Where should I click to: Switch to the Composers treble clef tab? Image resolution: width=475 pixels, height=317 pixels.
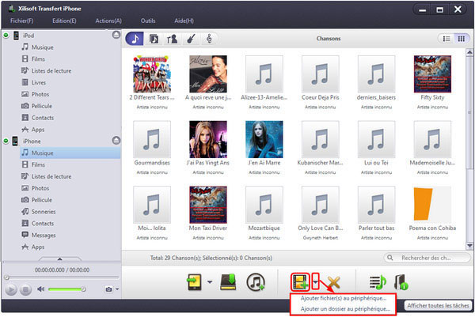209,39
